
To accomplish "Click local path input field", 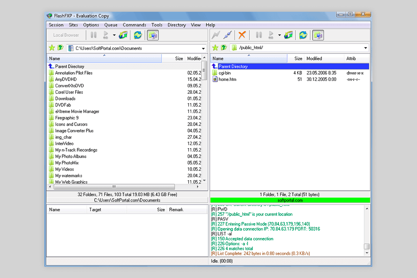I will click(137, 48).
